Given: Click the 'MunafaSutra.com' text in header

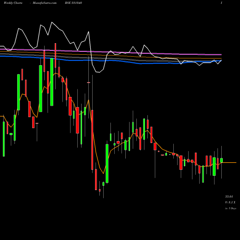Looking at the screenshot, I should (45, 3).
